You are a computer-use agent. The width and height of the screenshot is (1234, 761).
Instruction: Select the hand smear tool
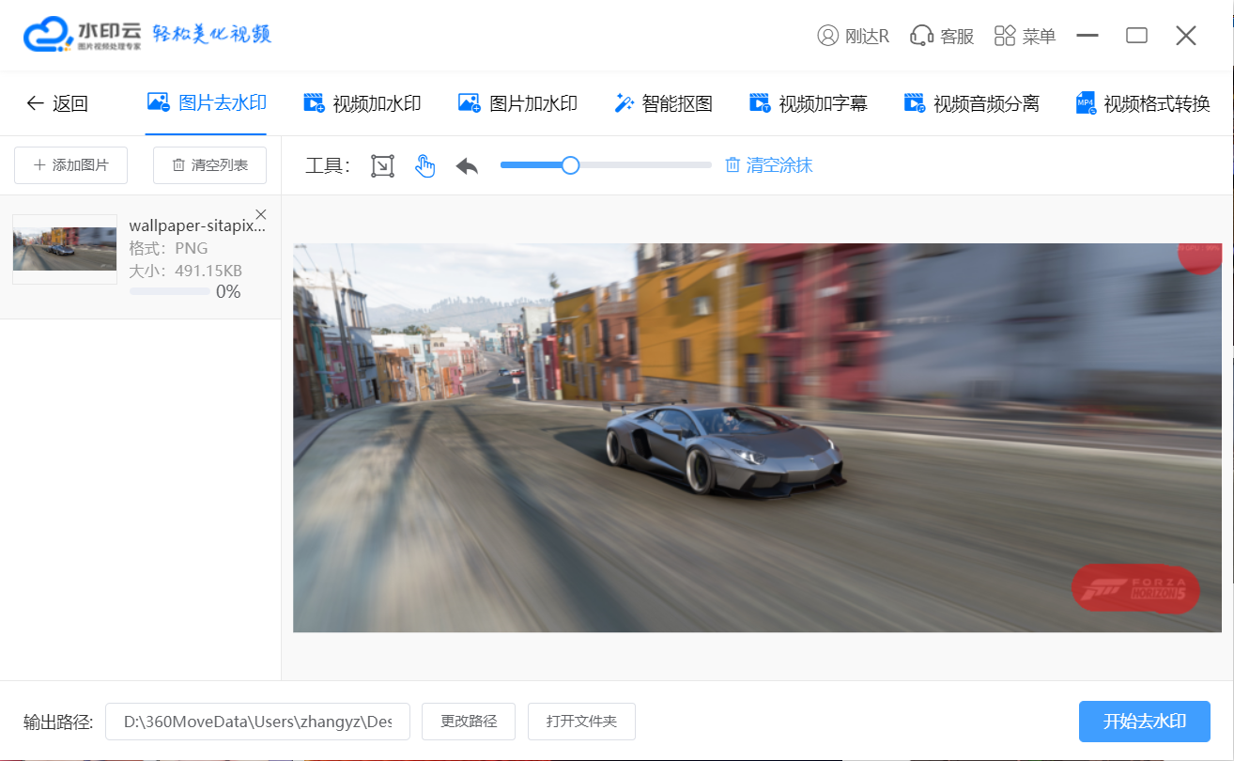click(x=425, y=166)
